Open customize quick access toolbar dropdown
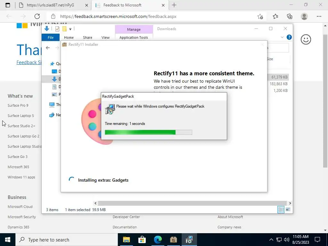 [x=70, y=29]
